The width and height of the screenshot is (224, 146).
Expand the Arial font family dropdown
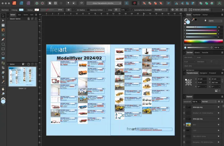210,57
